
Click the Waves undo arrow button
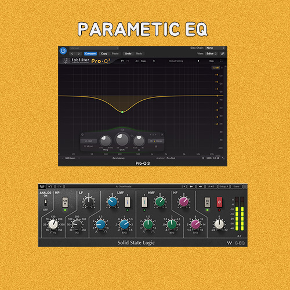click(50, 187)
